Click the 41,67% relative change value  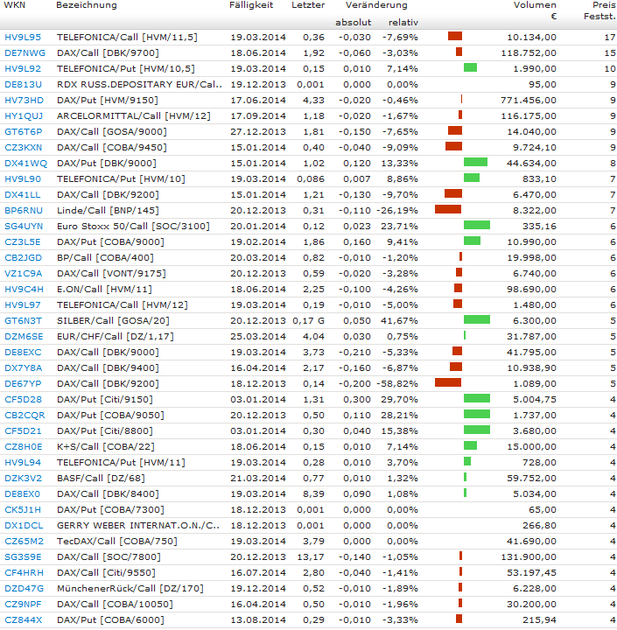[400, 320]
